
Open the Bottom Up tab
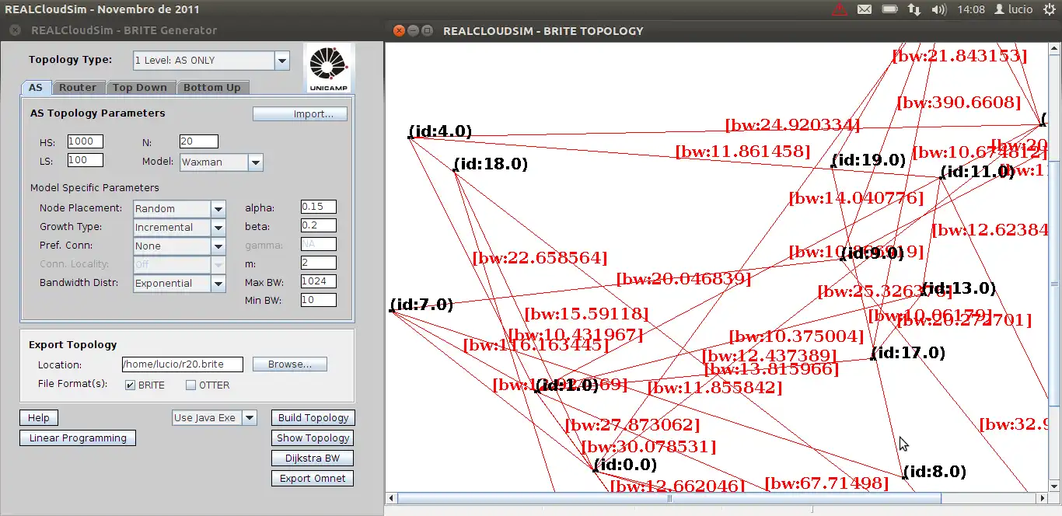pos(212,87)
